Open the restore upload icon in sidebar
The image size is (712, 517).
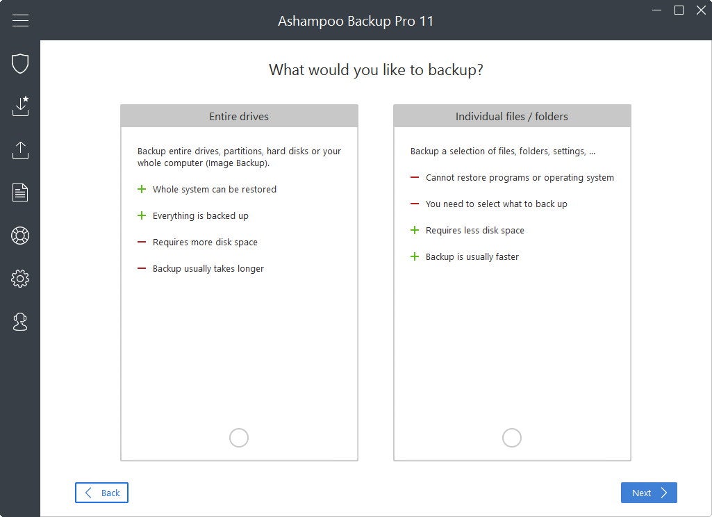[x=20, y=150]
